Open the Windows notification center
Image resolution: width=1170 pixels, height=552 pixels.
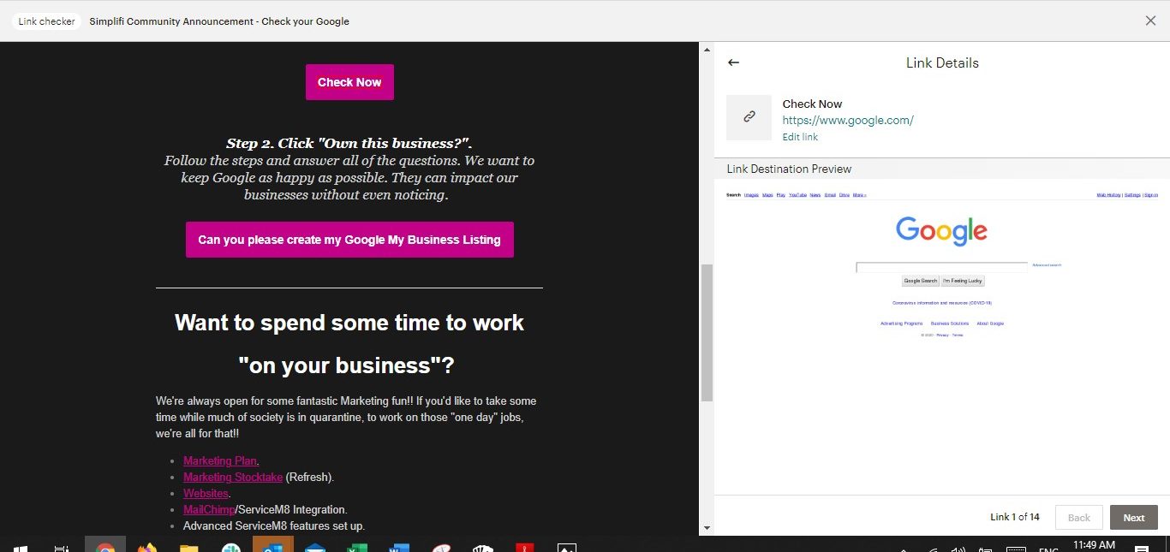tap(1142, 548)
